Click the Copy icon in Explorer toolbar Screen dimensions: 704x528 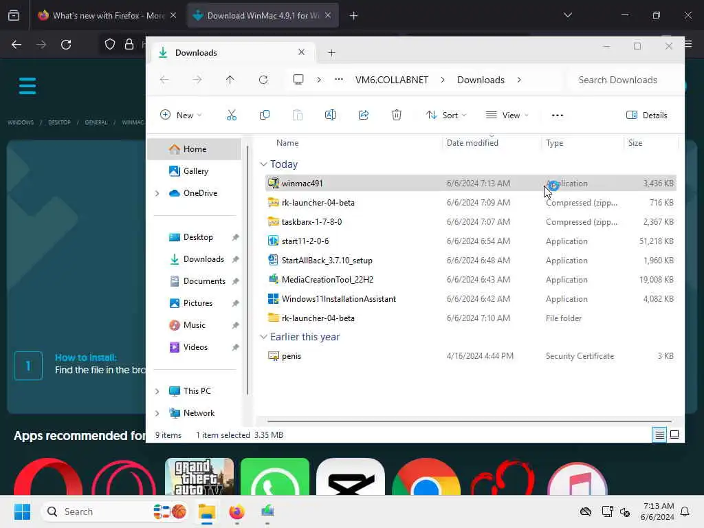pos(265,115)
